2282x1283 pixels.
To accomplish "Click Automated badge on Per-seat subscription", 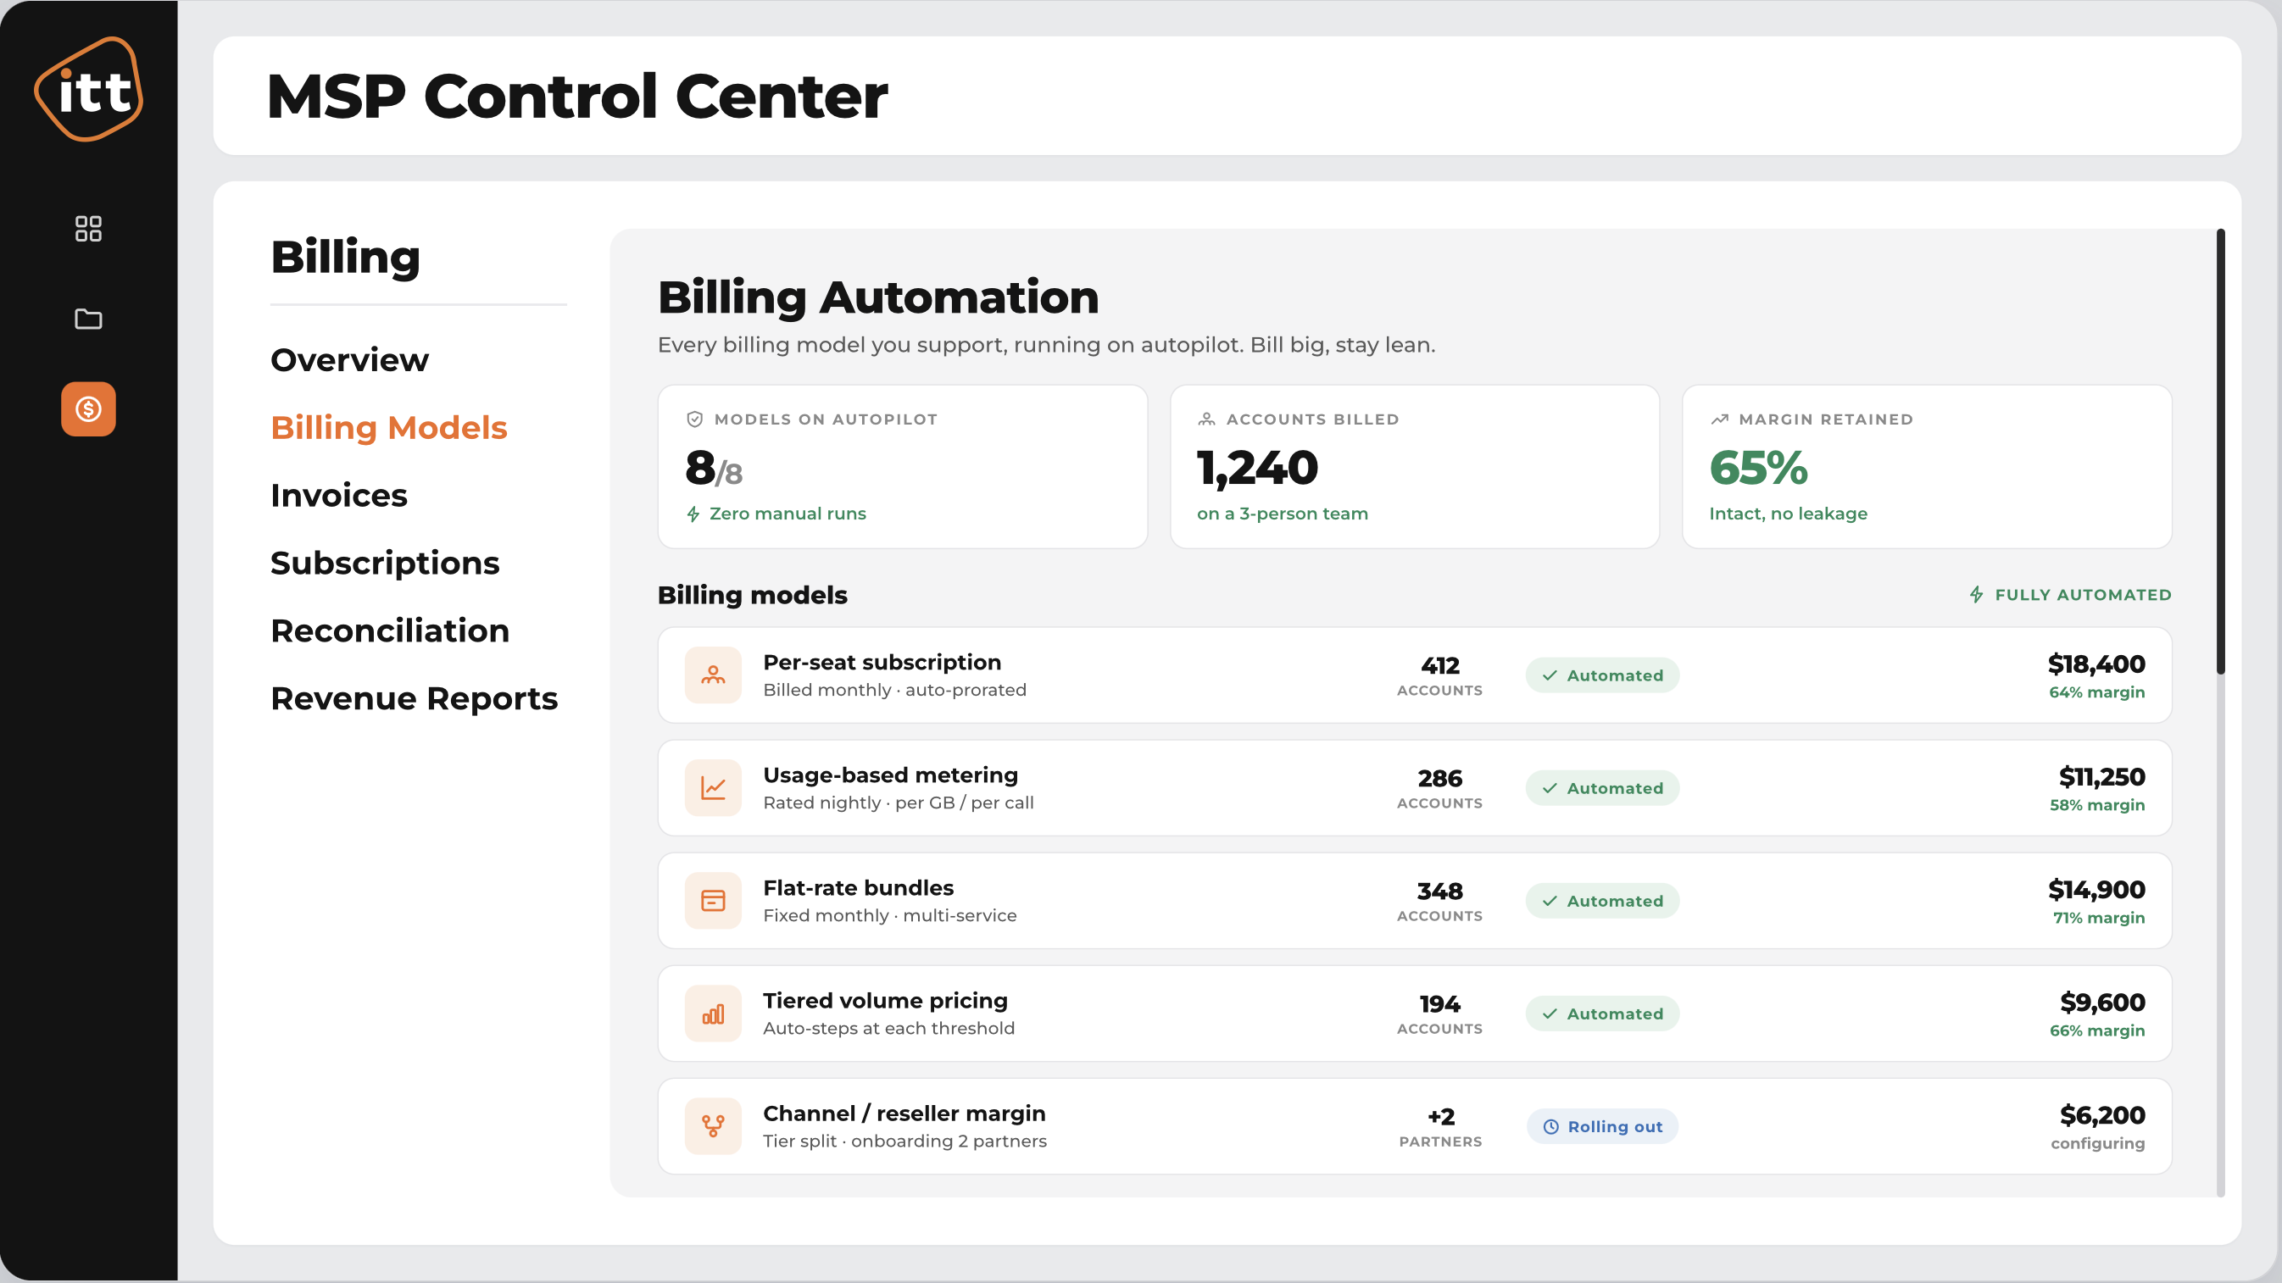I will point(1602,675).
